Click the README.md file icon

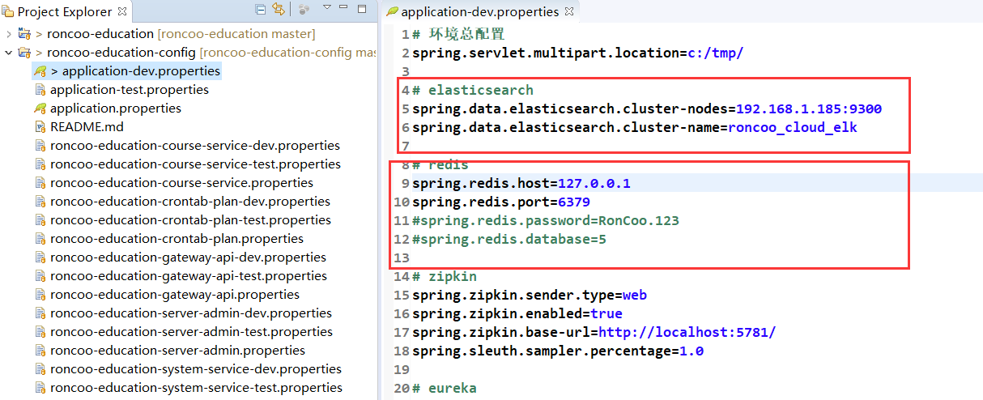[40, 127]
